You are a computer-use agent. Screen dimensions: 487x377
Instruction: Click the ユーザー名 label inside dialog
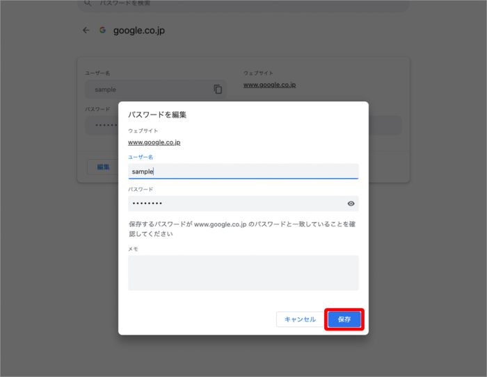pyautogui.click(x=141, y=158)
